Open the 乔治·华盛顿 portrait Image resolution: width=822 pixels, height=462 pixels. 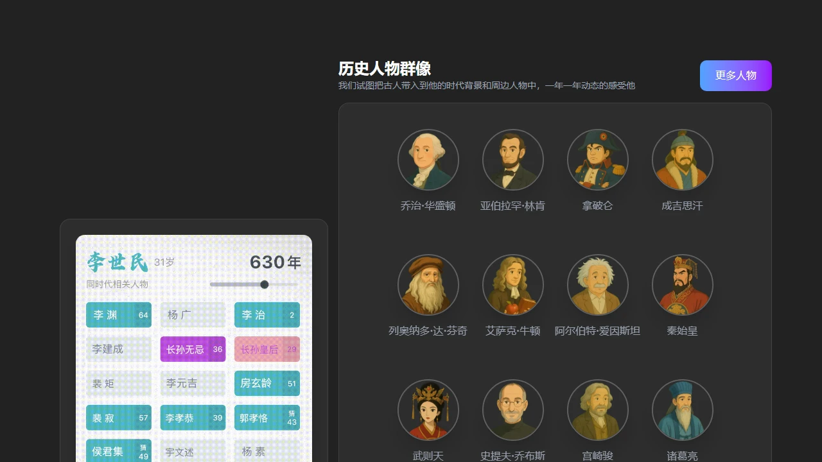click(x=428, y=160)
